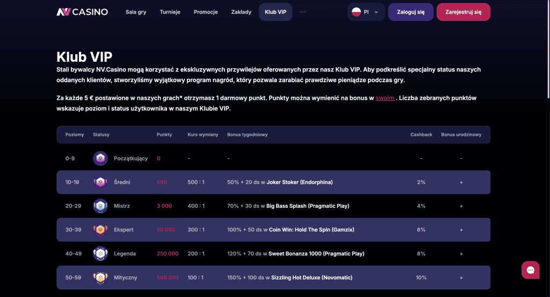The width and height of the screenshot is (550, 297).
Task: Click the 10% cashback value
Action: pos(421,277)
